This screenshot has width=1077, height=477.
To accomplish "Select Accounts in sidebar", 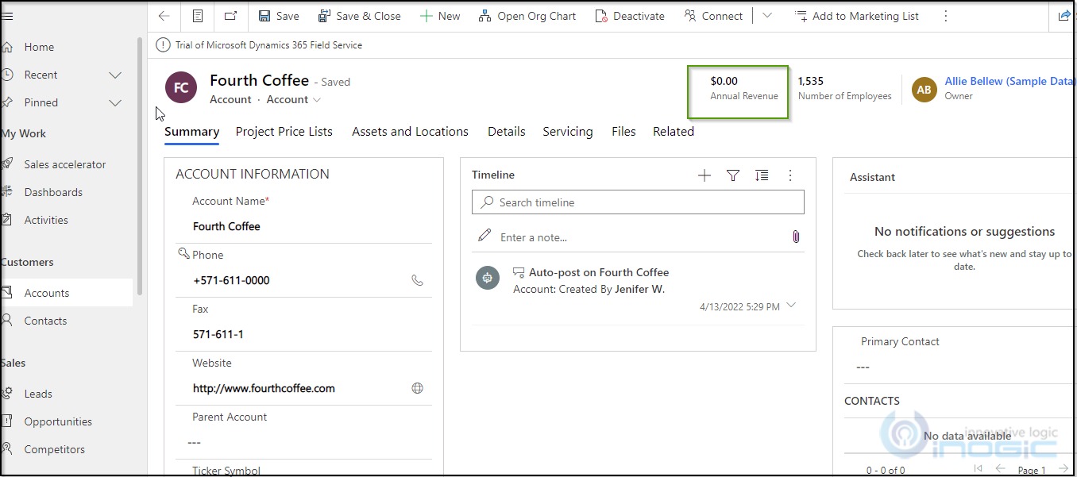I will click(x=67, y=293).
